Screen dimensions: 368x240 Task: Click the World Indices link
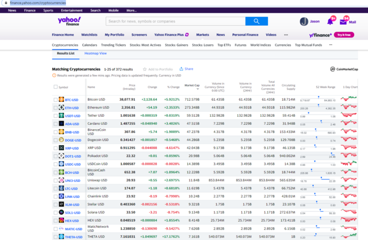click(260, 45)
